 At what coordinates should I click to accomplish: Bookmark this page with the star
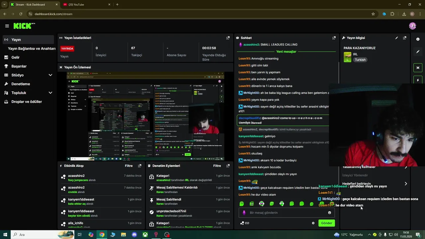pyautogui.click(x=373, y=14)
